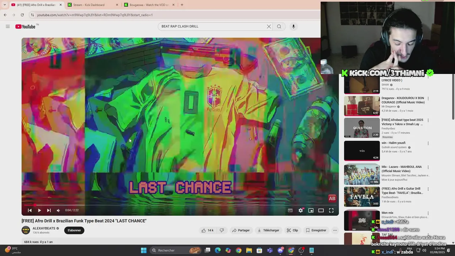Open Task View from the taskbar
Image resolution: width=455 pixels, height=256 pixels.
pos(208,250)
